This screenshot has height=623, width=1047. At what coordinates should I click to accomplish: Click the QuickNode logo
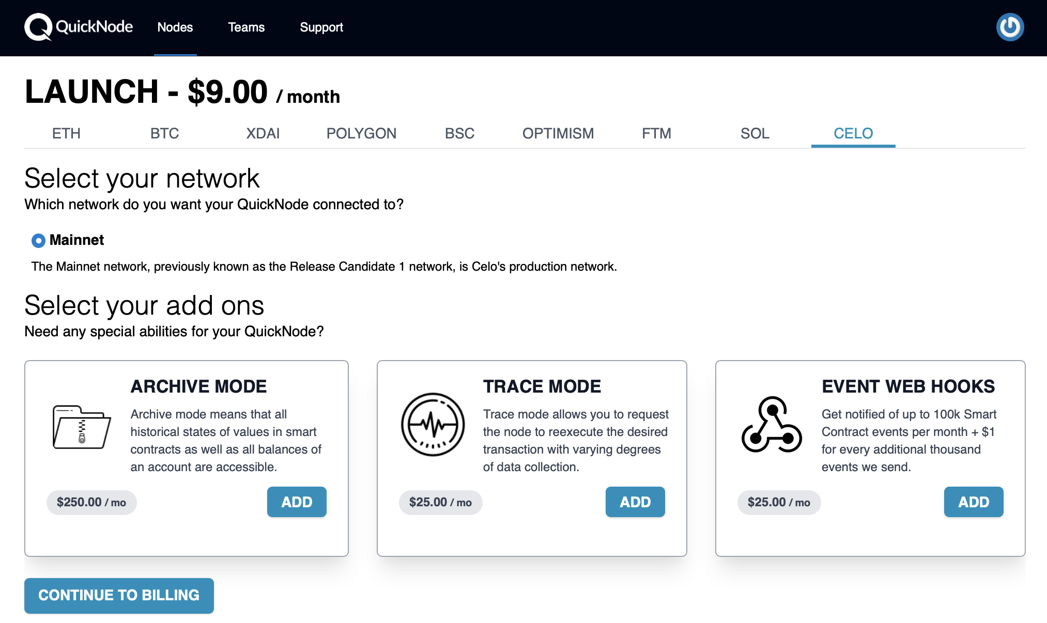click(x=79, y=27)
